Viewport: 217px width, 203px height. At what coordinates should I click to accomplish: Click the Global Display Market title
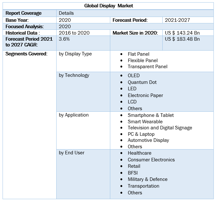(108, 6)
